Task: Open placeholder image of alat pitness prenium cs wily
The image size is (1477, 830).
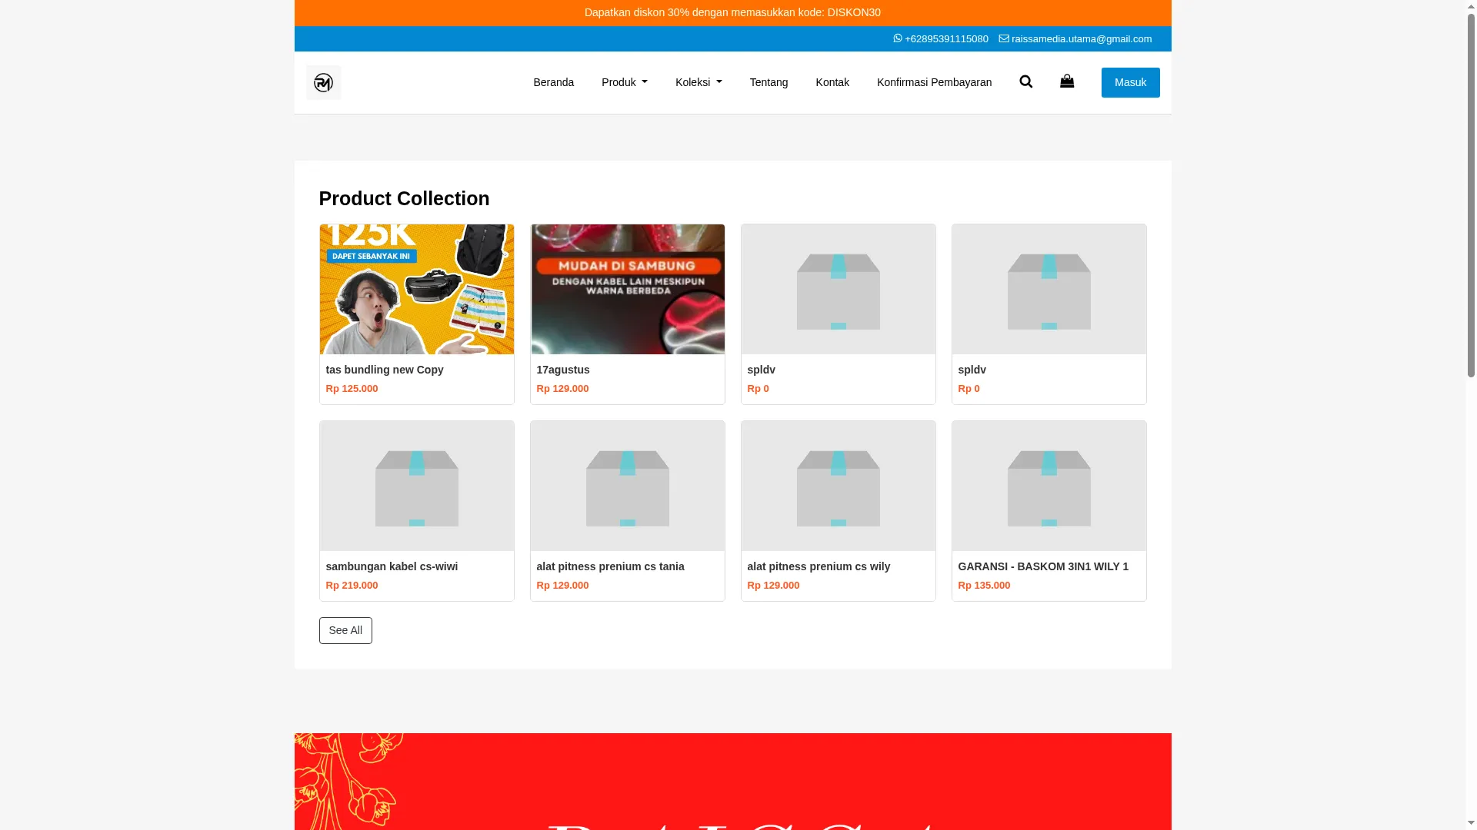Action: (x=838, y=486)
